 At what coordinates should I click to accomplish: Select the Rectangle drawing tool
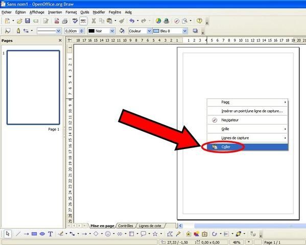[34, 234]
